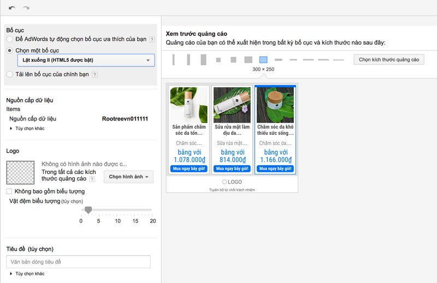Expand 'Tùy chọn khác' under data feed
437x283 pixels.
coord(27,128)
